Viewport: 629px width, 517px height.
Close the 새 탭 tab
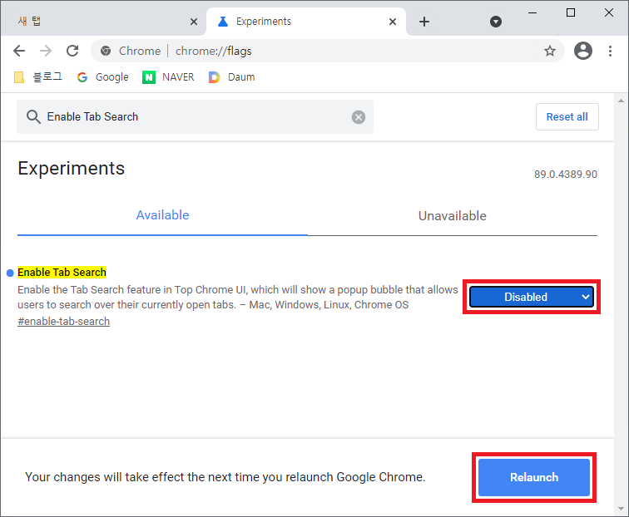pos(194,22)
